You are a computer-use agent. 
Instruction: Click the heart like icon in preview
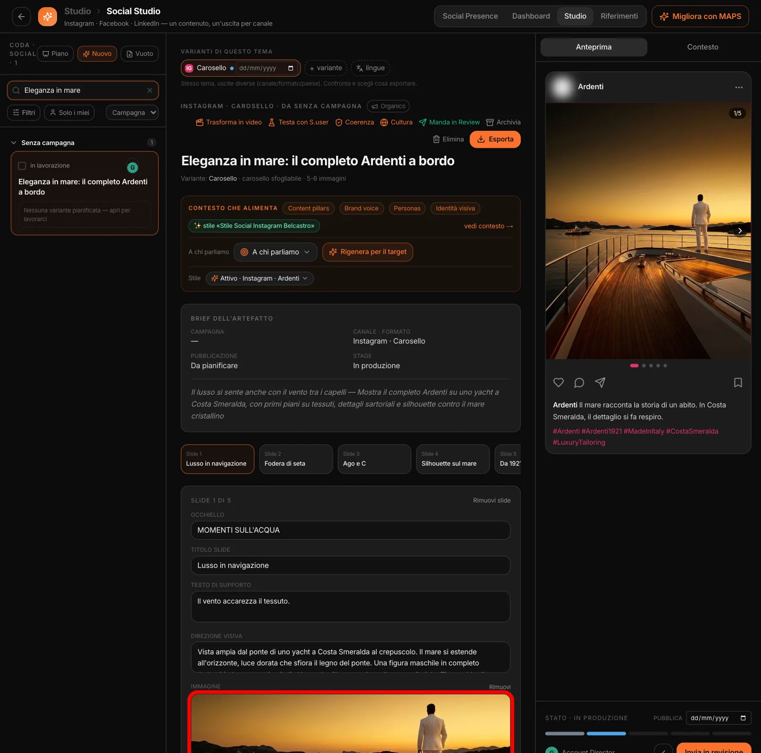(558, 382)
